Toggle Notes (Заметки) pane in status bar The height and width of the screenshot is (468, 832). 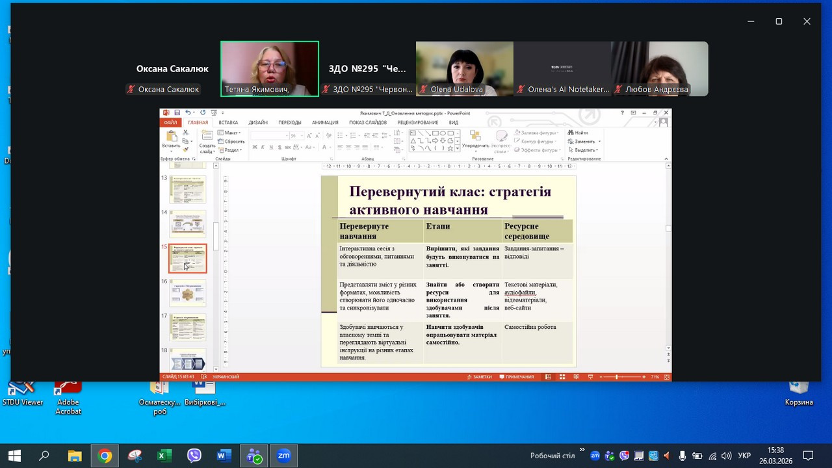coord(480,377)
